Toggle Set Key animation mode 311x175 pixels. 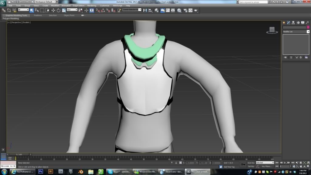251,166
